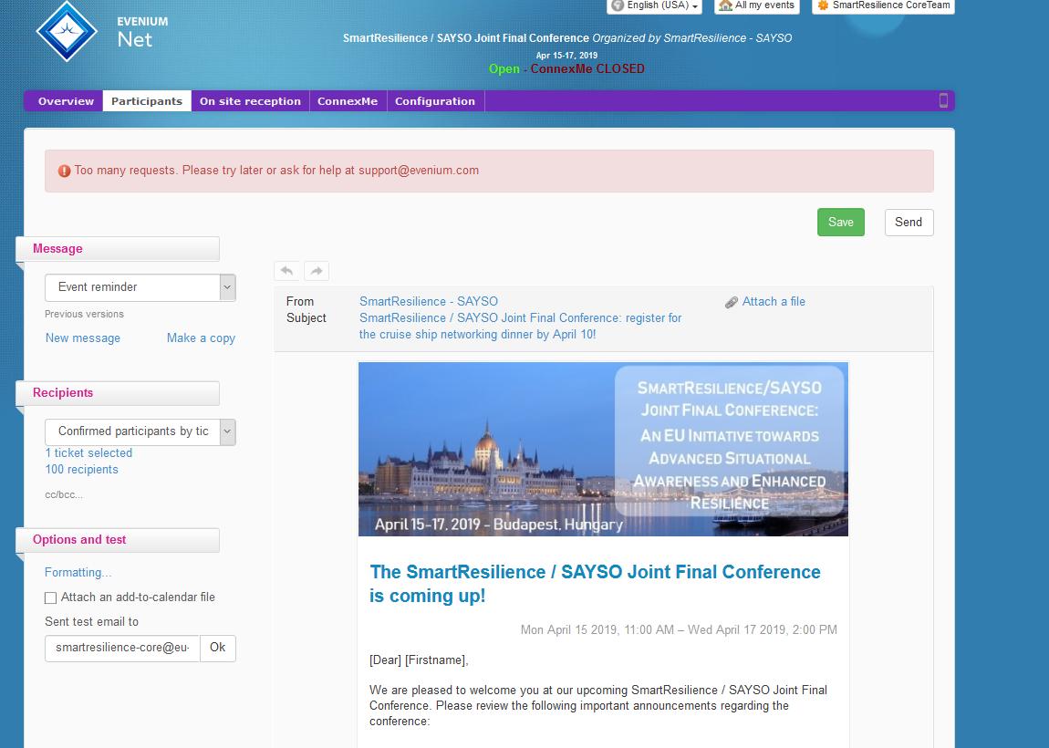The width and height of the screenshot is (1049, 748).
Task: Click the Evenium Net diamond logo
Action: pos(67,31)
